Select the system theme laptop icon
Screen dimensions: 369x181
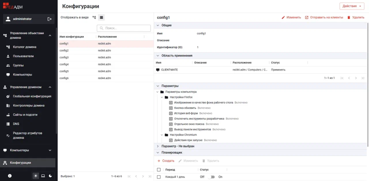point(43,176)
